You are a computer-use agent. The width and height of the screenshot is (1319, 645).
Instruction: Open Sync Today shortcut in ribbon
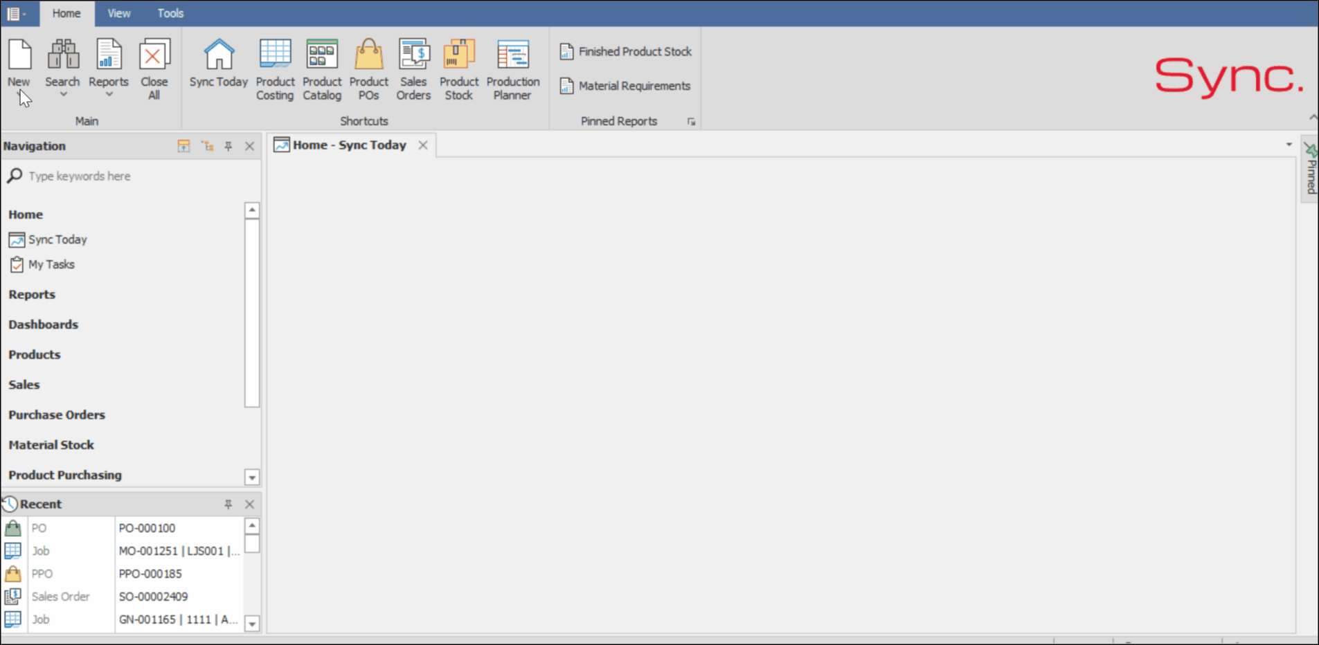pos(219,64)
